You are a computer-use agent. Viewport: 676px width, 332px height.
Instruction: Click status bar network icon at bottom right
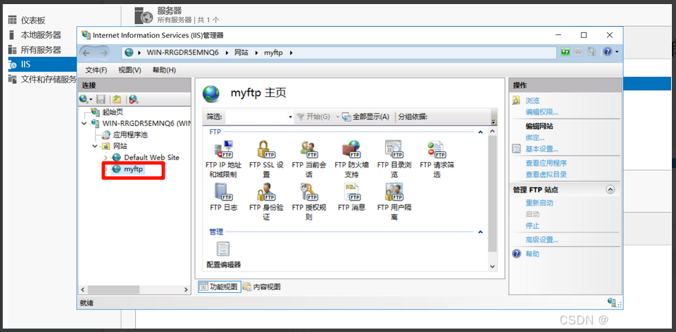pyautogui.click(x=611, y=302)
